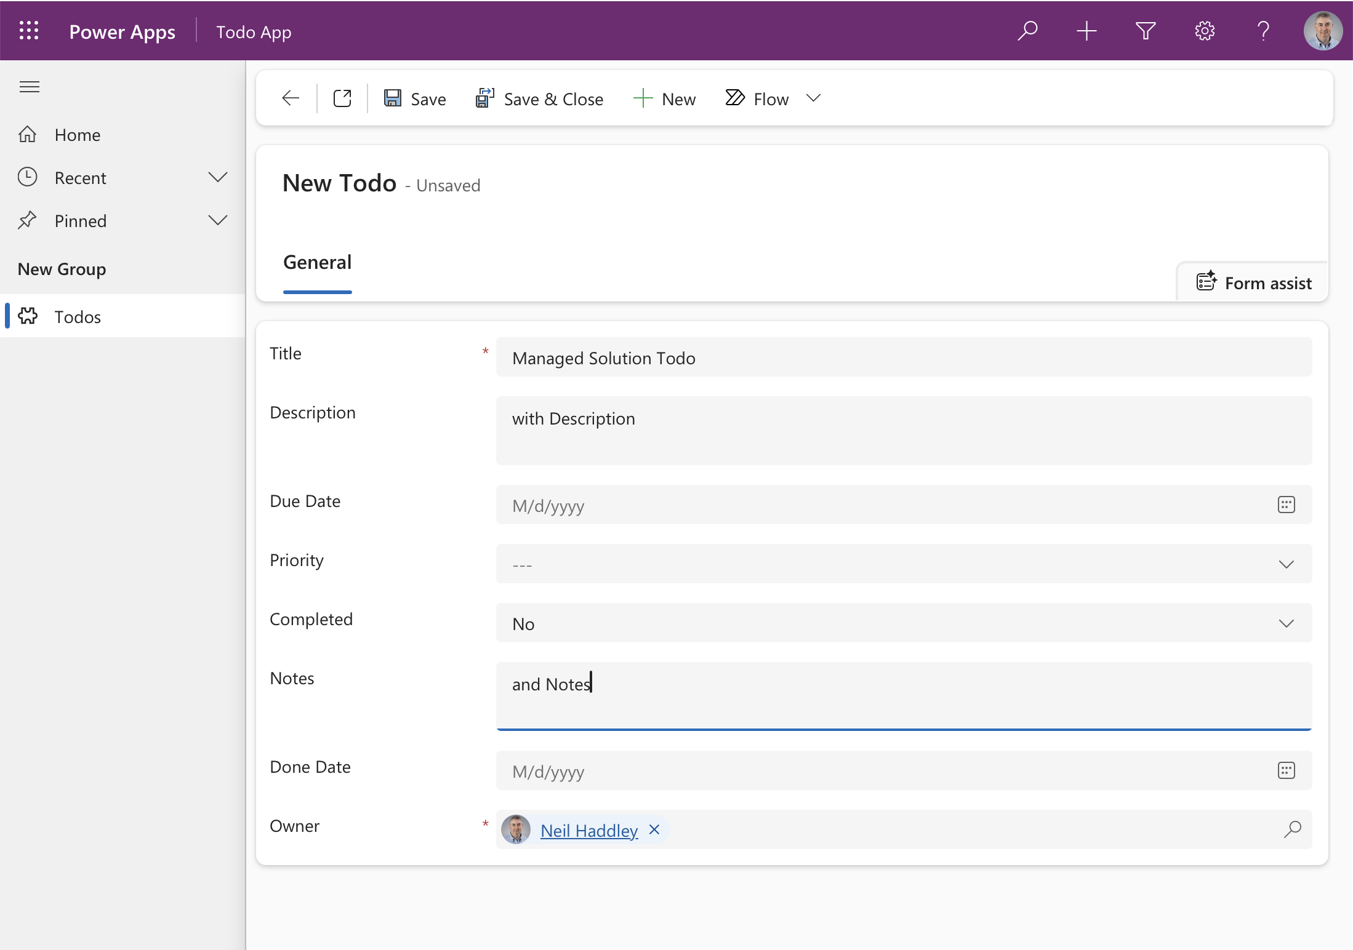This screenshot has width=1353, height=950.
Task: Remove Neil Haddley from Owner field
Action: tap(654, 830)
